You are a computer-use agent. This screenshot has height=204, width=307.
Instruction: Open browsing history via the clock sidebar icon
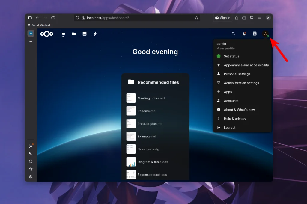(x=31, y=161)
